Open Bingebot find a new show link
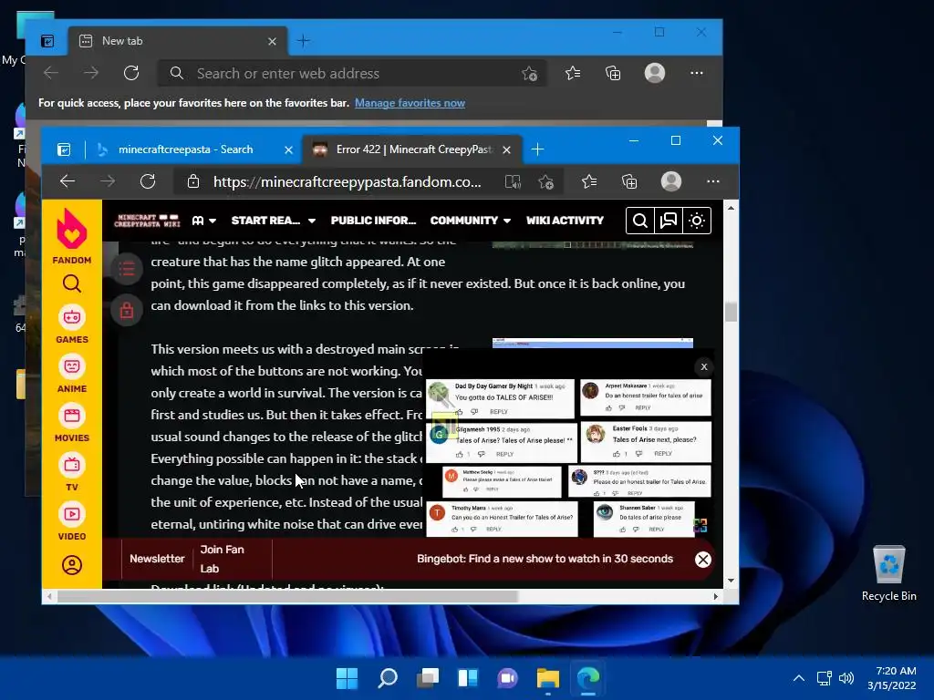Image resolution: width=934 pixels, height=700 pixels. click(545, 559)
